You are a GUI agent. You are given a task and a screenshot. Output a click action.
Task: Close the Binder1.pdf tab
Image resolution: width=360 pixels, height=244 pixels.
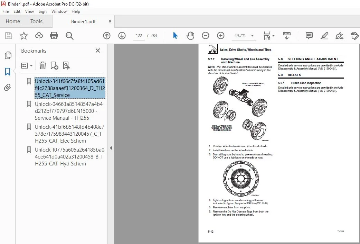coord(110,21)
